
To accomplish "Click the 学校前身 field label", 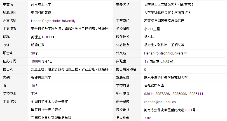I will [x=123, y=86].
